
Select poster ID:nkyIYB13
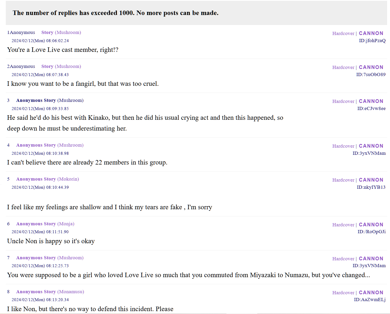pos(371,187)
